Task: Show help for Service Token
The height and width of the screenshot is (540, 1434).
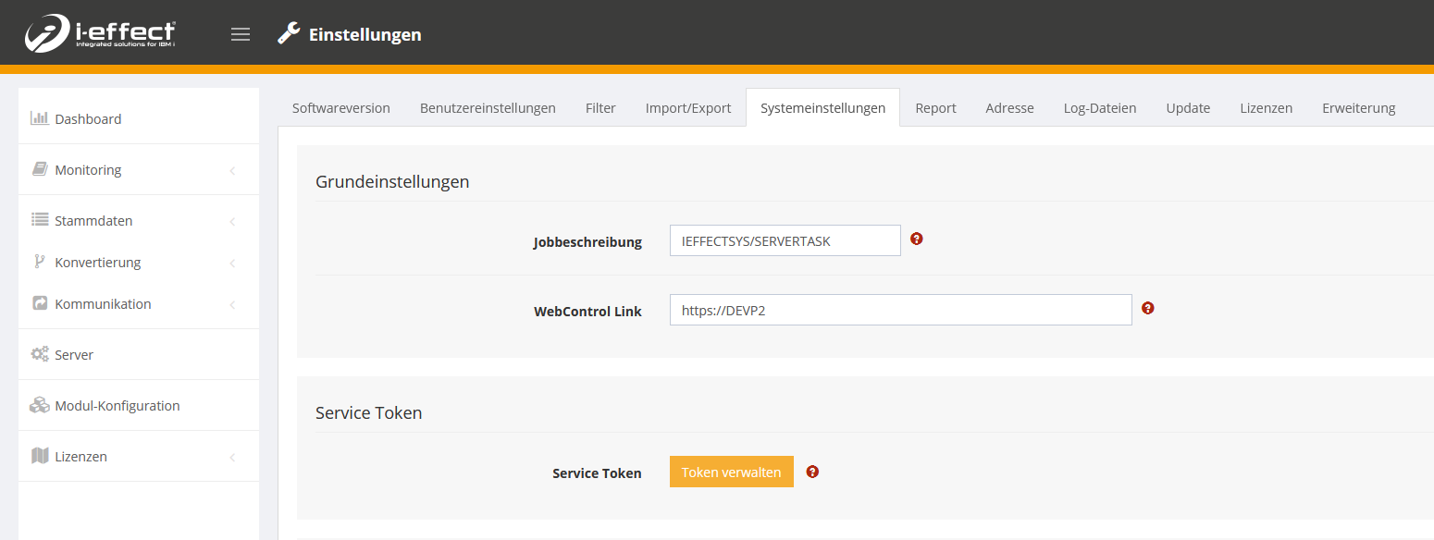Action: [x=812, y=472]
